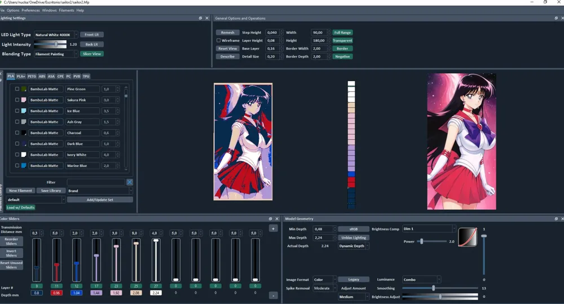Viewport: 564px width, 304px height.
Task: Click the Marine Blue color swatch
Action: coord(24,165)
